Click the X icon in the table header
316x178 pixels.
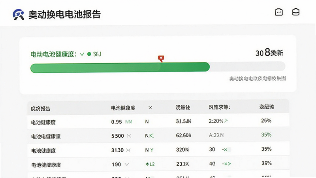point(150,108)
